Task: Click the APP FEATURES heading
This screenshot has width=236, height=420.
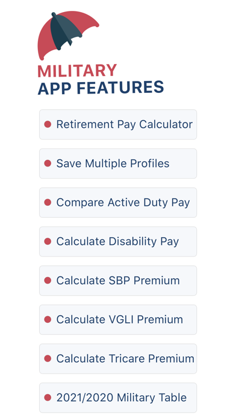Action: [101, 87]
